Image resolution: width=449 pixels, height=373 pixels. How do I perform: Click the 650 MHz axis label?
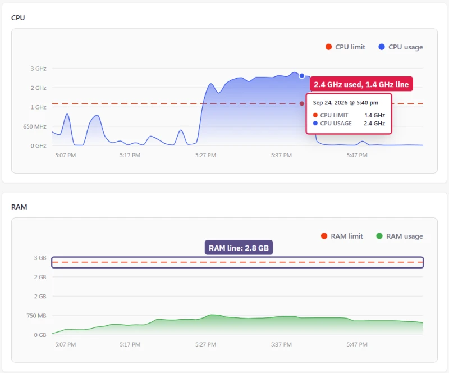(35, 126)
